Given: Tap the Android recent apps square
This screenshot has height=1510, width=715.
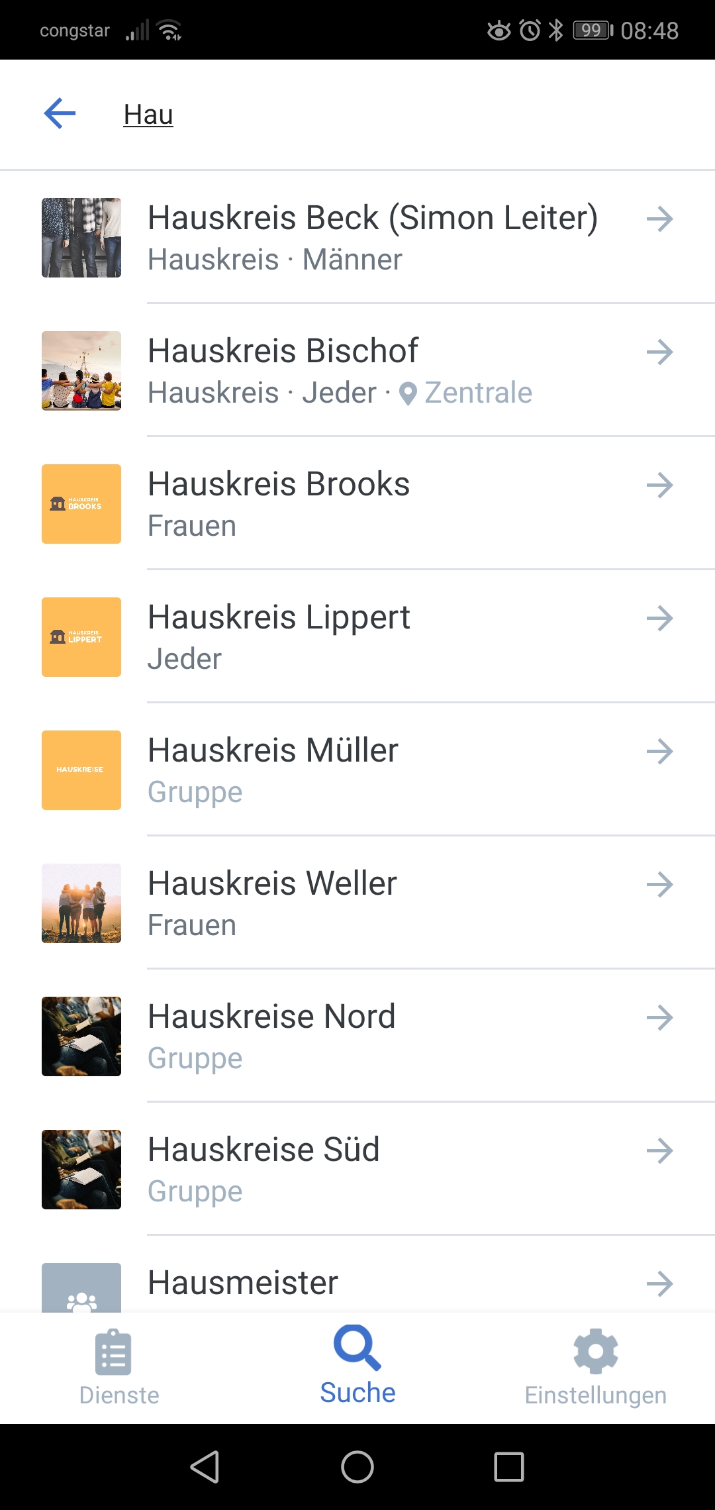Looking at the screenshot, I should tap(509, 1467).
